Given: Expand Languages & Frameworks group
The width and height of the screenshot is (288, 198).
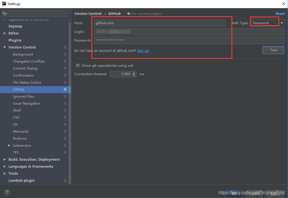Looking at the screenshot, I should coord(5,167).
